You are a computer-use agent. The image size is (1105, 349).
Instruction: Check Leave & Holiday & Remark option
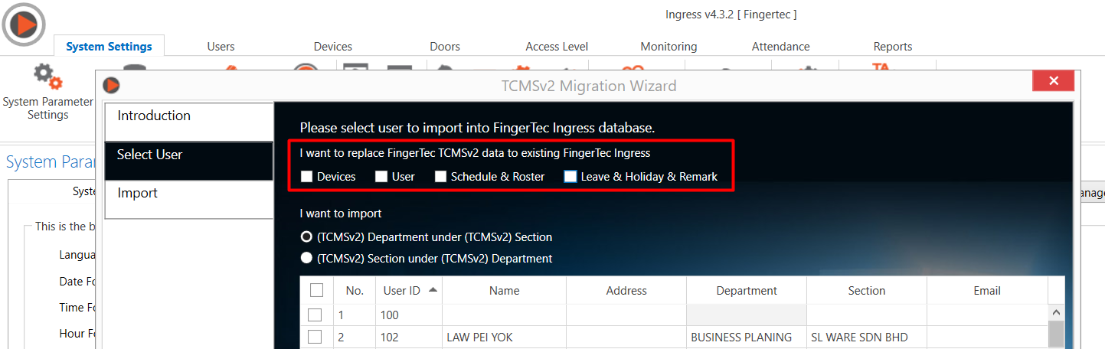[570, 177]
